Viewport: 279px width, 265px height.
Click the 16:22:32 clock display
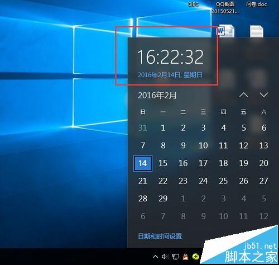[170, 57]
